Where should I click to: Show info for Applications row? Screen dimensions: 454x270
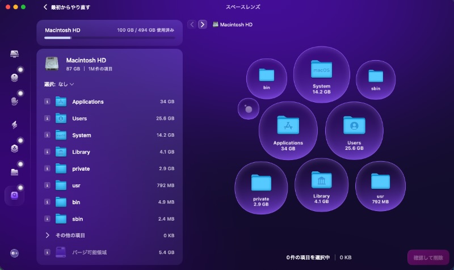click(x=47, y=102)
